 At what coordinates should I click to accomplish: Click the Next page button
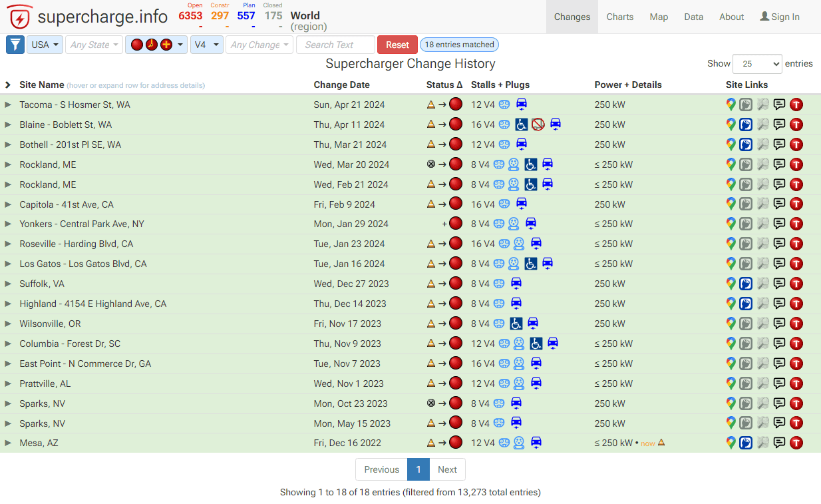(447, 469)
